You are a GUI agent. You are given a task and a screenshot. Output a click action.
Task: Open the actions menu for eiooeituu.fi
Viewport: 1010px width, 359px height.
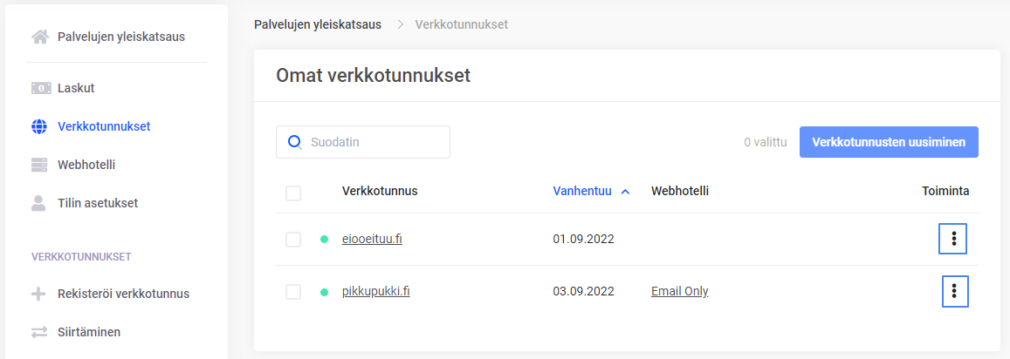coord(953,239)
